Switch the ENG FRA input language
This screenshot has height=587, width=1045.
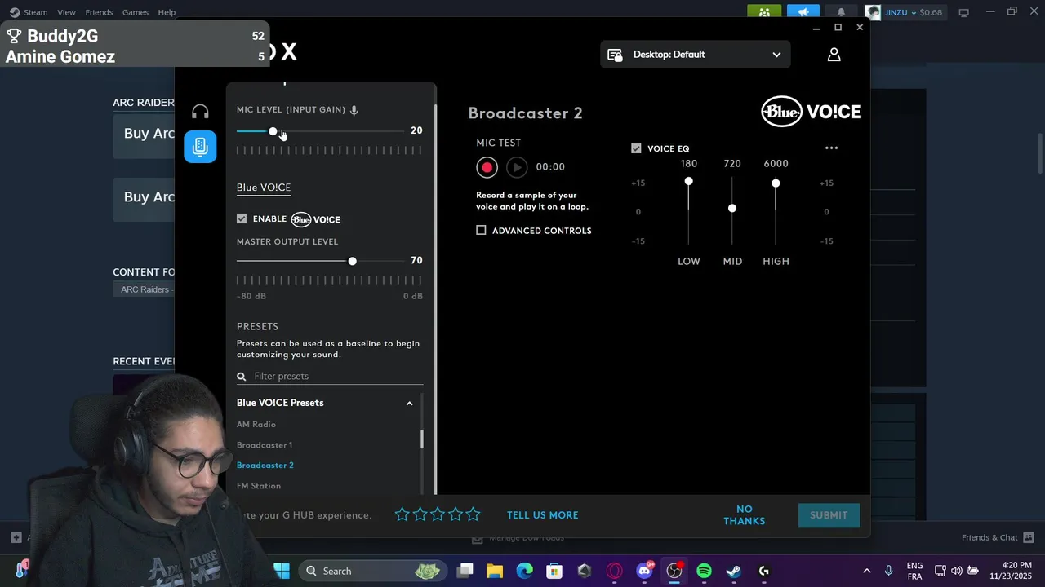(914, 571)
